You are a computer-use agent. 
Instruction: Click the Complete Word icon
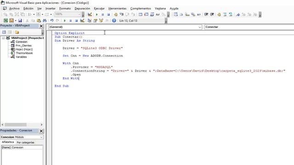click(199, 14)
